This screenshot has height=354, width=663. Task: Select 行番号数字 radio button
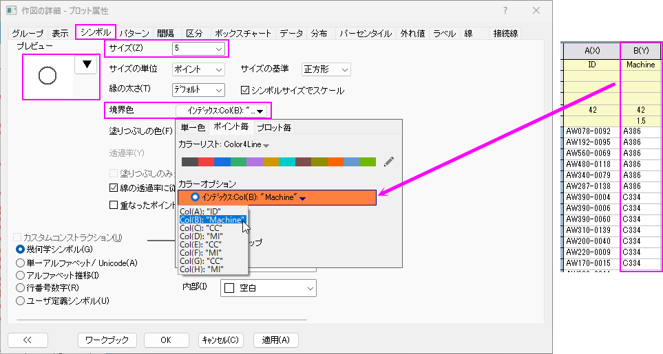20,288
